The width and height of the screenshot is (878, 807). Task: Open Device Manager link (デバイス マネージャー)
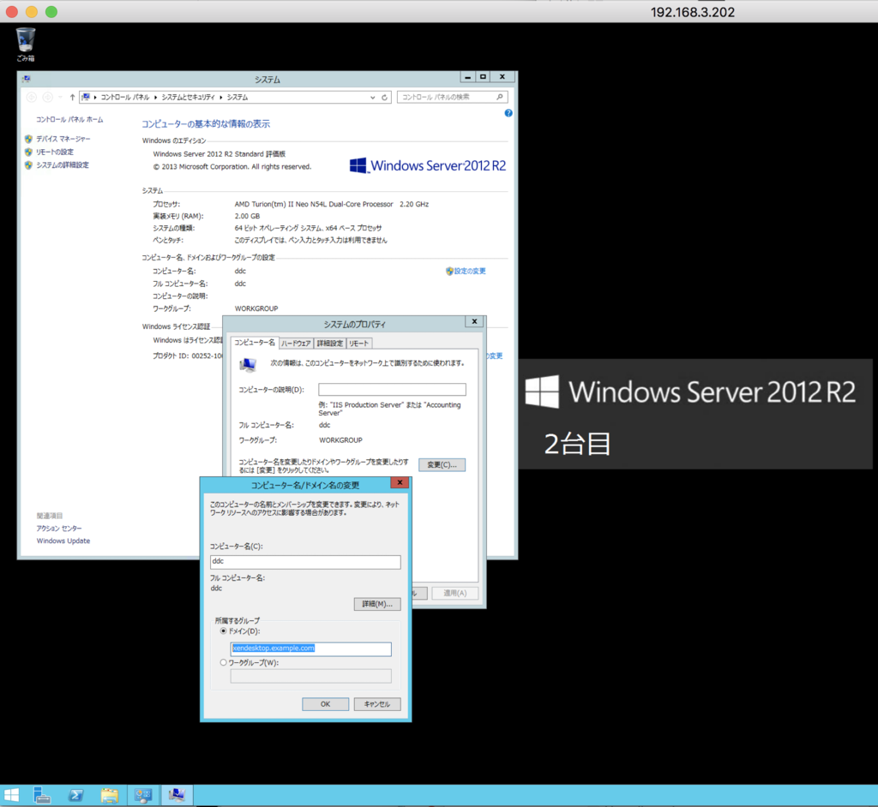pyautogui.click(x=63, y=139)
